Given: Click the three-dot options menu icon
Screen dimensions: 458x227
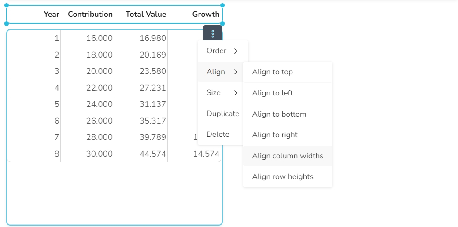Looking at the screenshot, I should click(213, 33).
